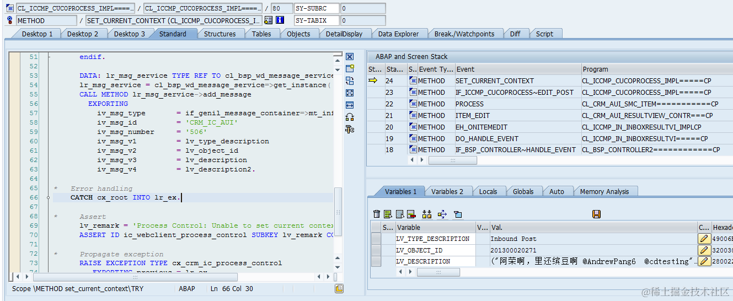
Task: Click the icon at the right of the editor status bar
Action: tap(339, 288)
